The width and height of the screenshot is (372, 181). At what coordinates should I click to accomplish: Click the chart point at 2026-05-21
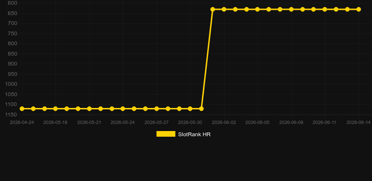pos(89,108)
